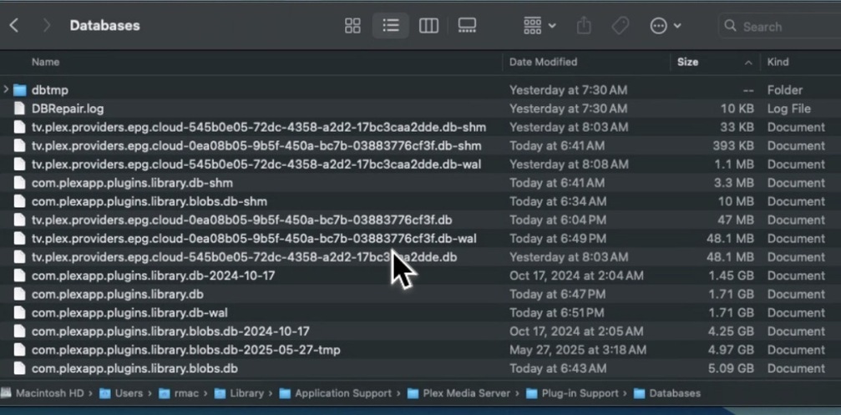
Task: Go forward with the right chevron button
Action: pos(47,25)
